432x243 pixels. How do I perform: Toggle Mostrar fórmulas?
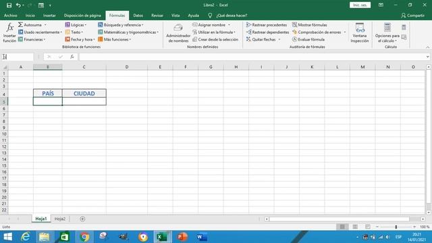click(x=309, y=25)
